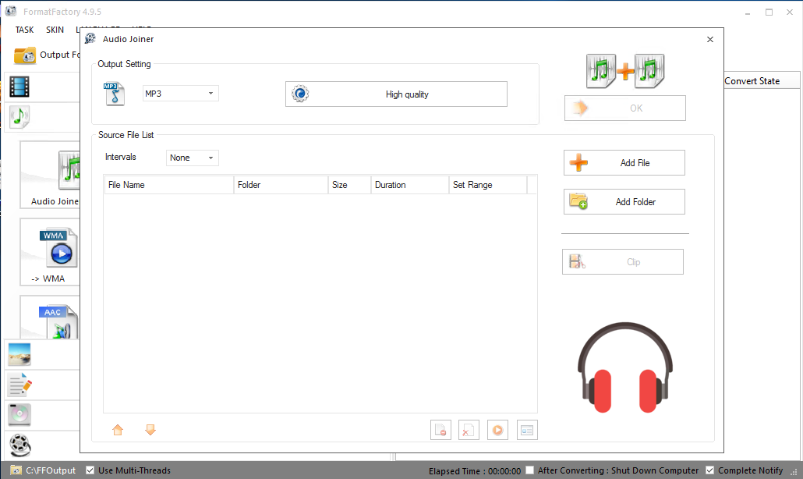Open the Document category in main window sidebar
Image resolution: width=803 pixels, height=479 pixels.
19,385
